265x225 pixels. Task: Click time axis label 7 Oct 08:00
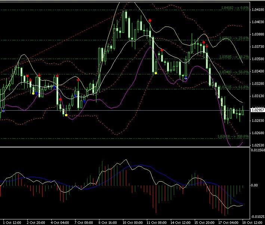point(84,223)
